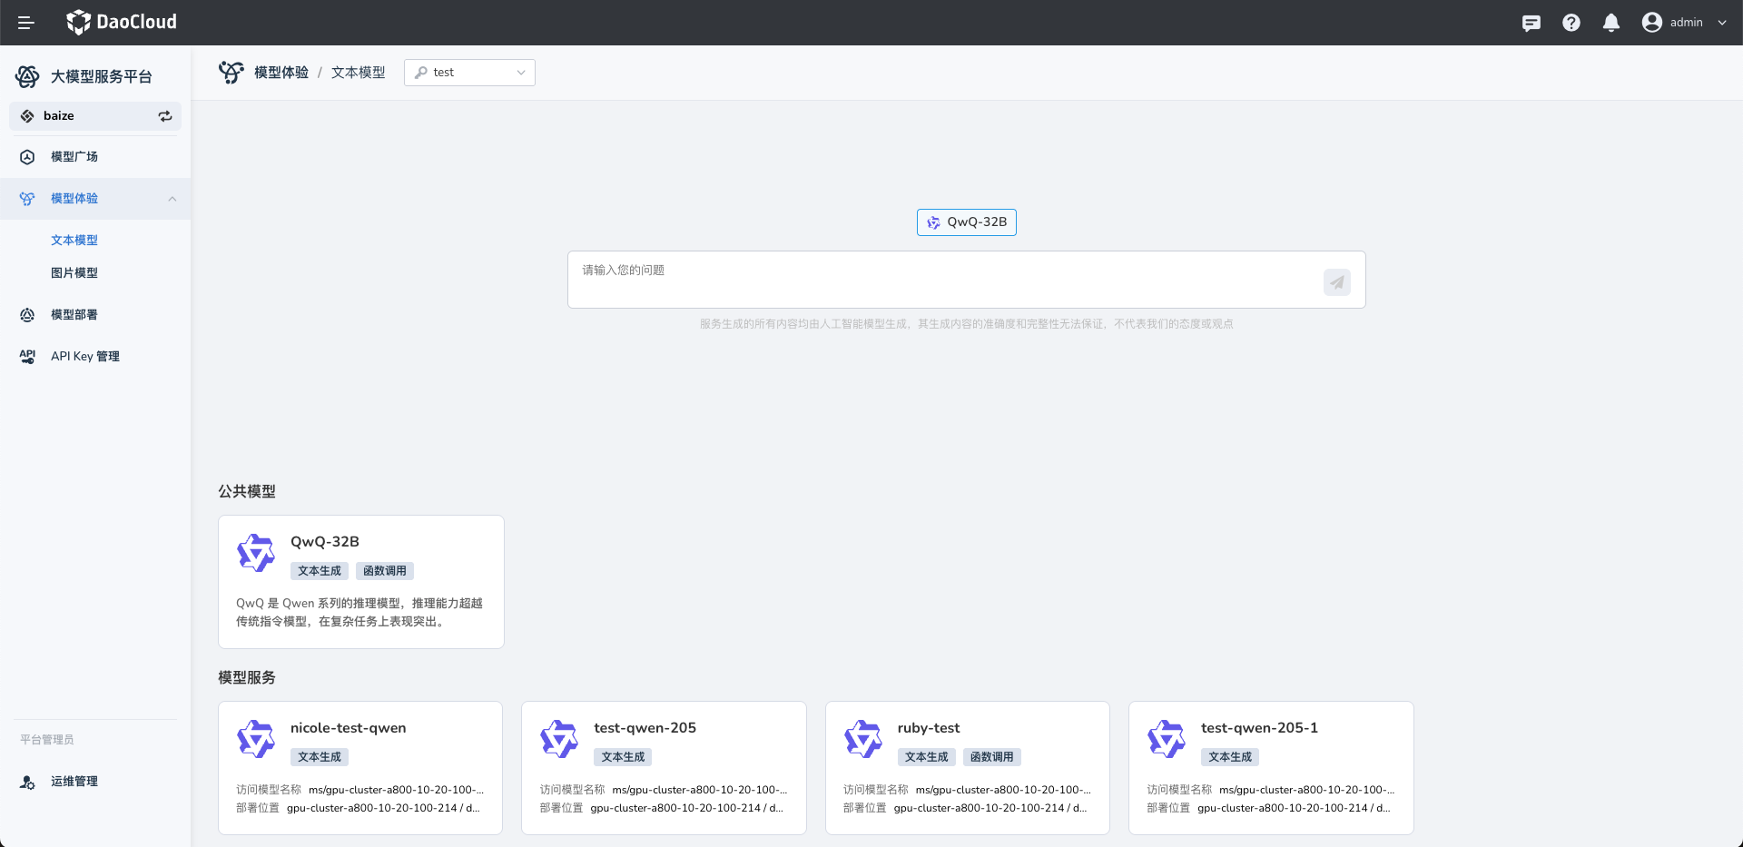Click the admin user avatar icon
Screen dimensions: 1743x847
(1651, 23)
